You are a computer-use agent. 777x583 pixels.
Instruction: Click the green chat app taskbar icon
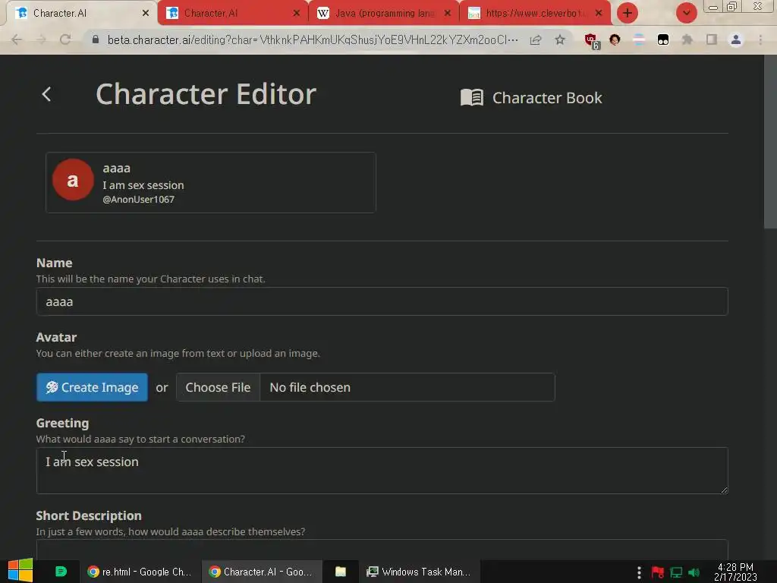click(61, 572)
